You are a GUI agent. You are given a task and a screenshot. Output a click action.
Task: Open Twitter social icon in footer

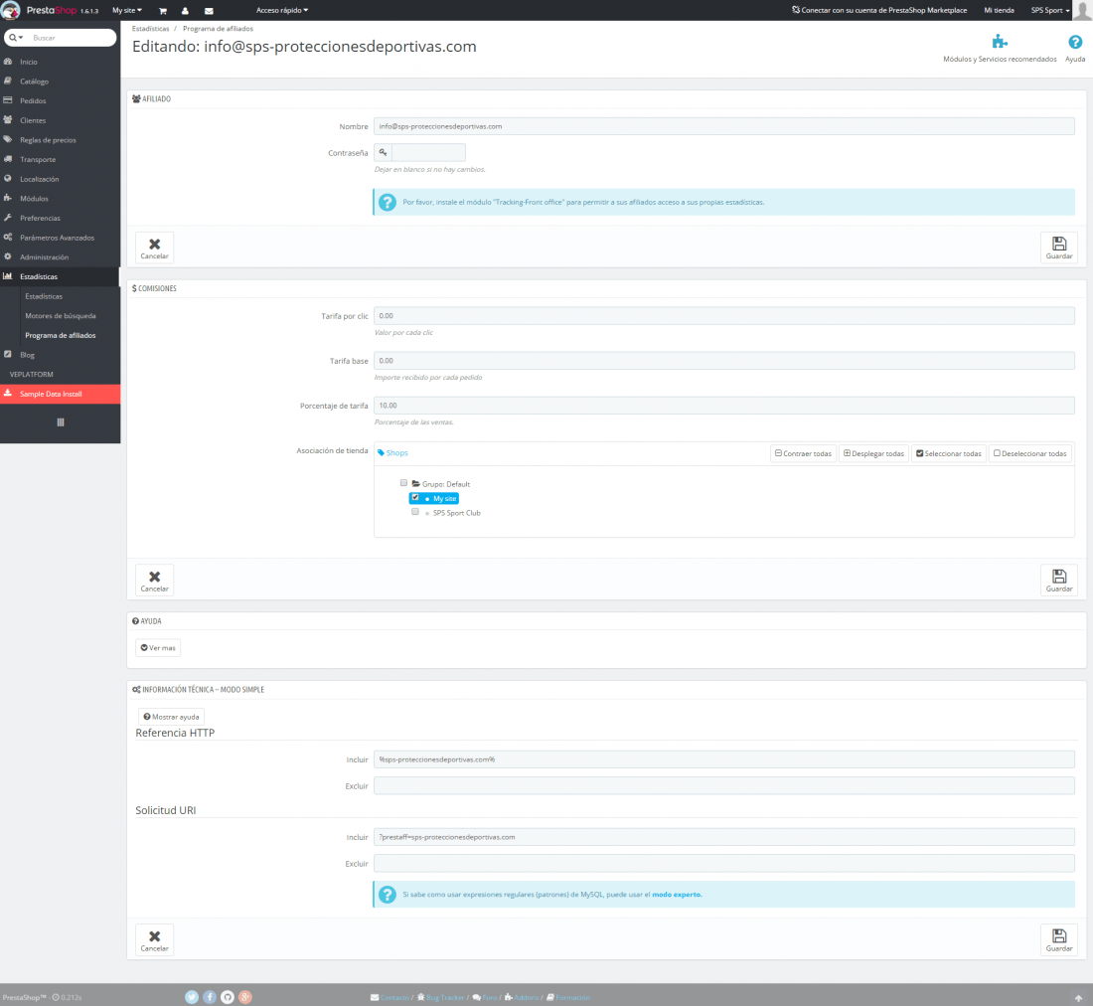point(192,997)
